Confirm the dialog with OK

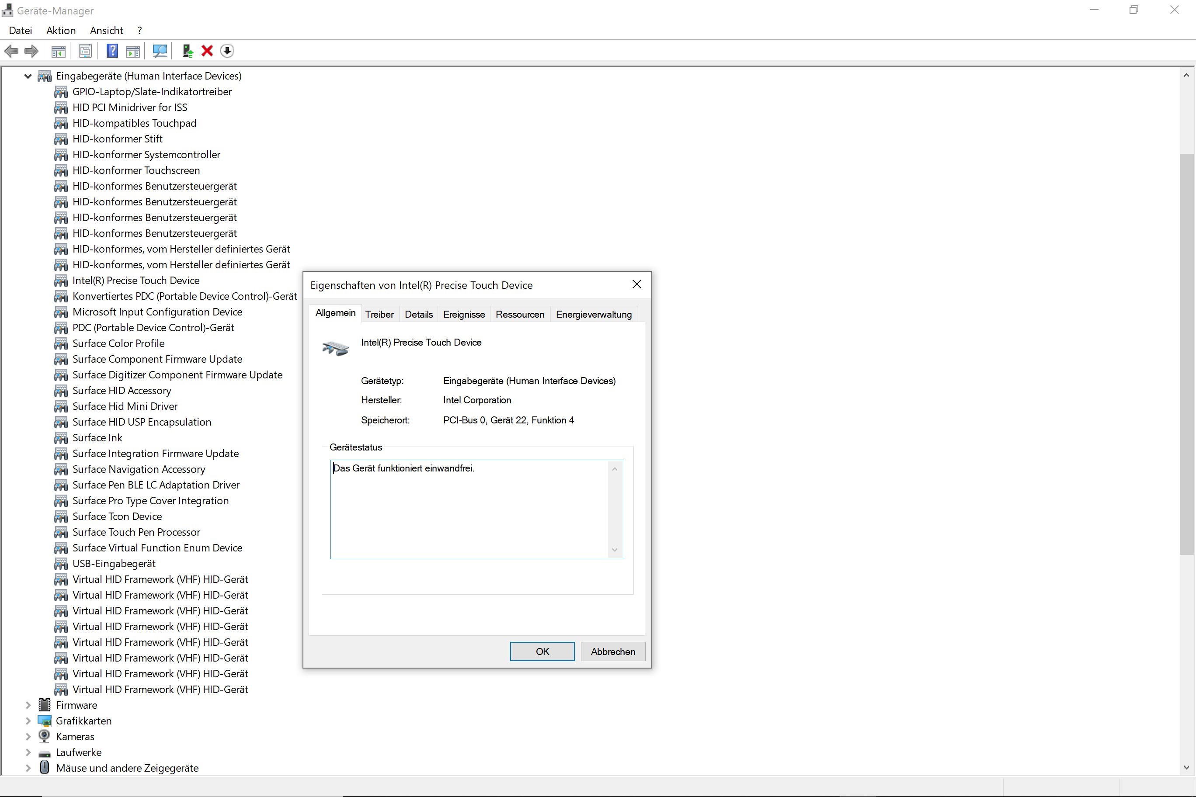pyautogui.click(x=542, y=651)
